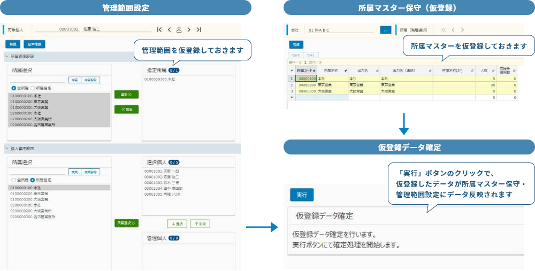Click 行挿入 button above grid
The image size is (535, 271).
pos(311,55)
